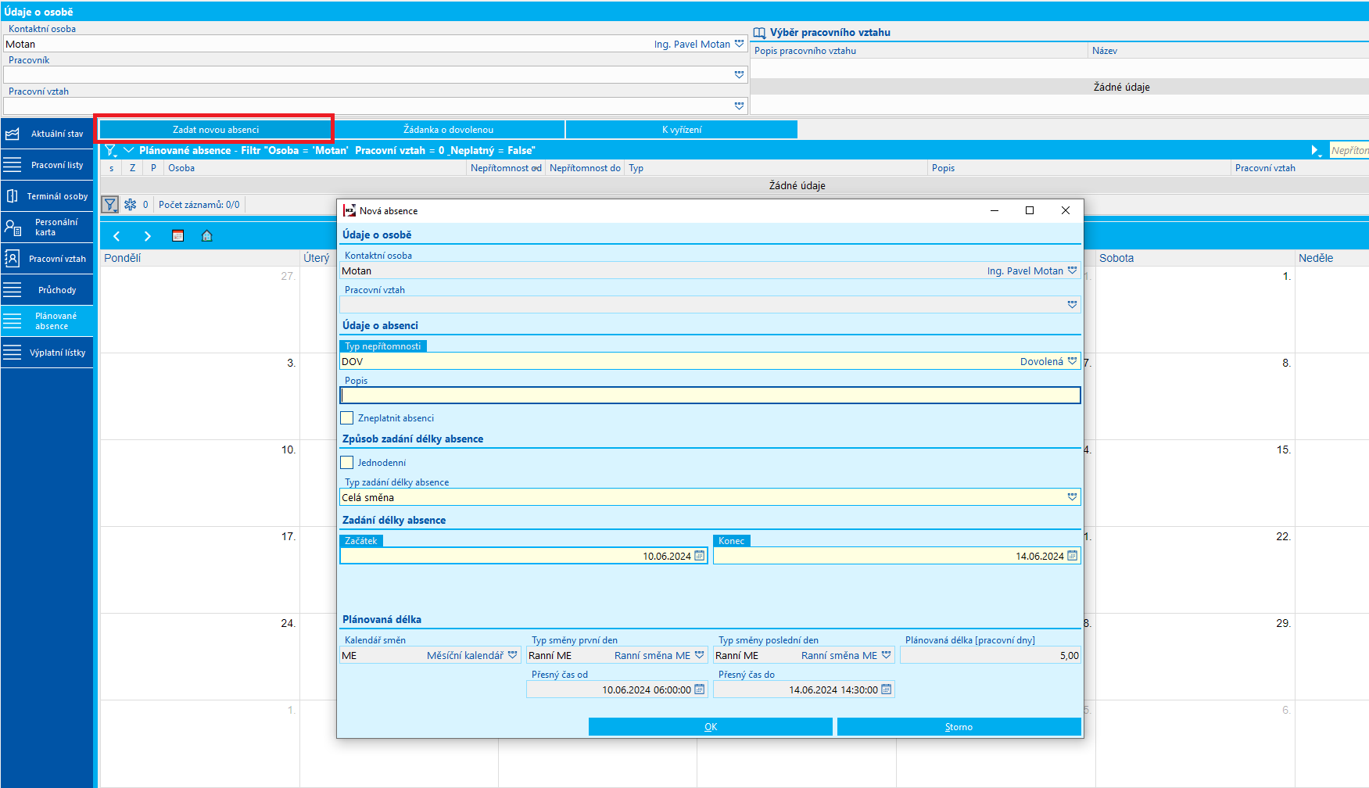Click the snowflake icon in status row
The height and width of the screenshot is (788, 1369).
coord(130,205)
